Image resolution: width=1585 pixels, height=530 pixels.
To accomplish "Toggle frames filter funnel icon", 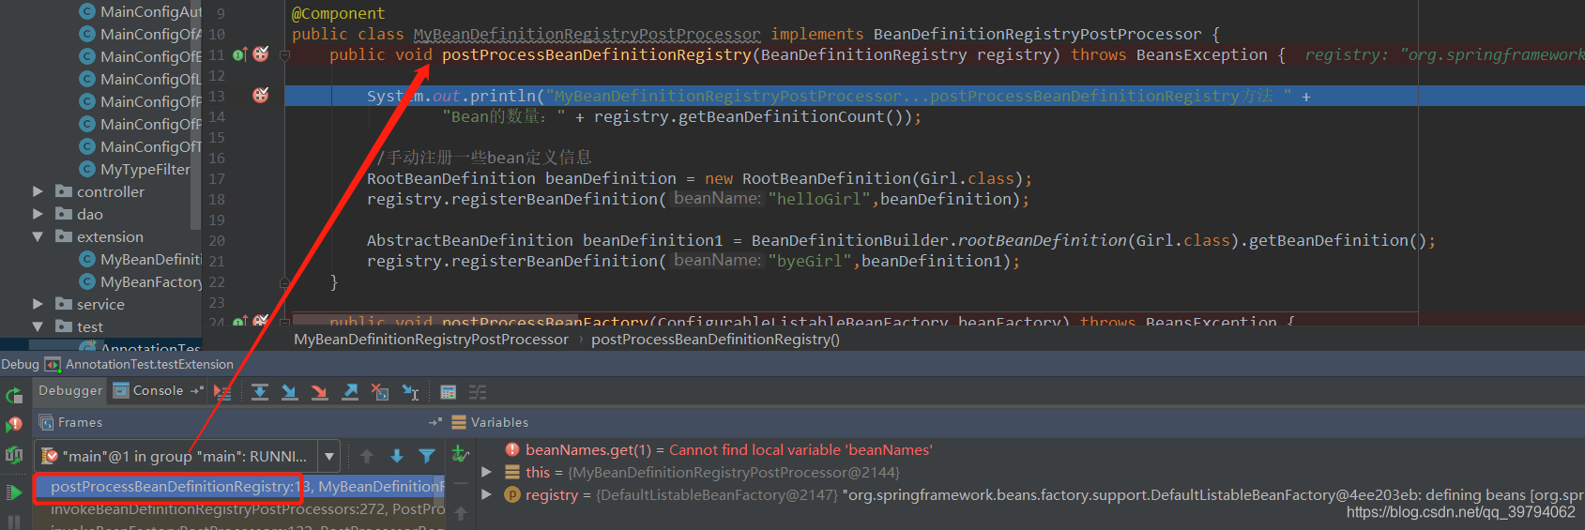I will 427,456.
